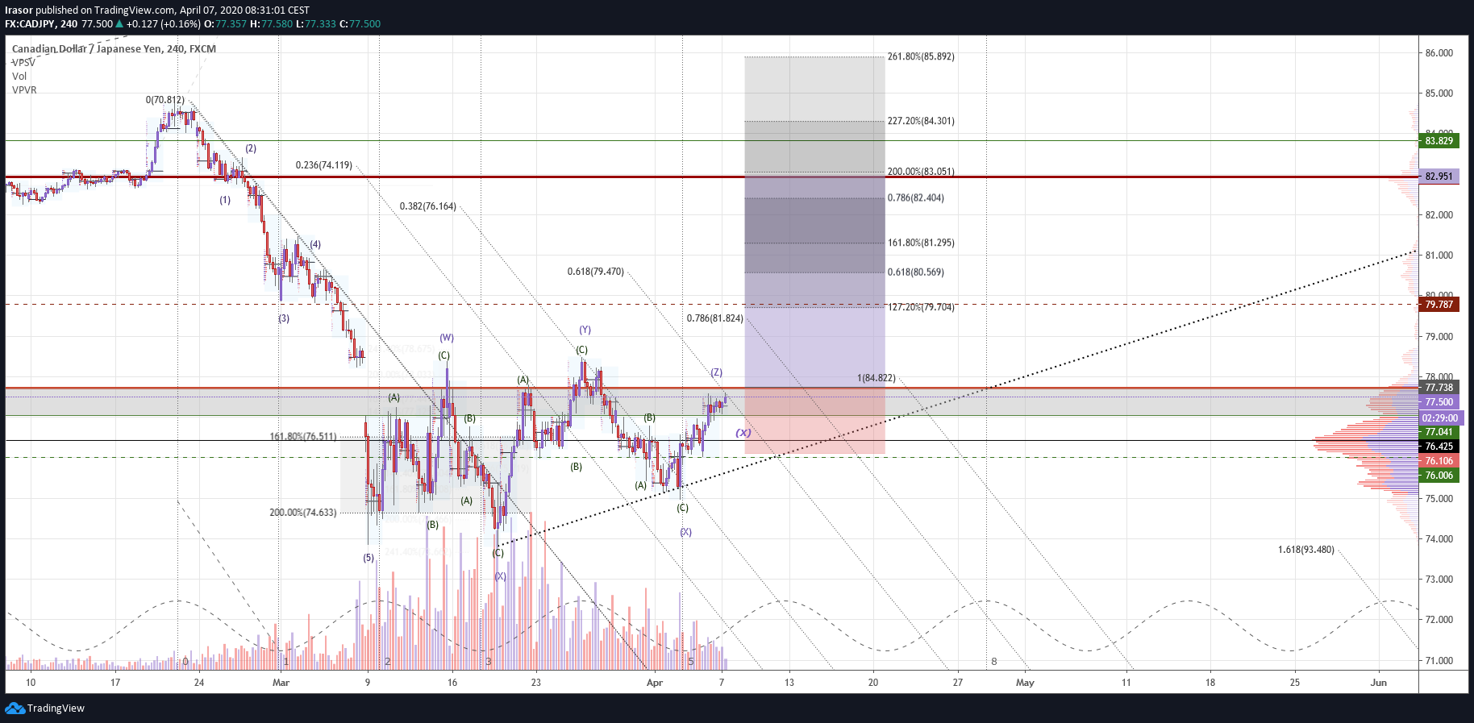
Task: Click the 1.618(93.480) channel label
Action: point(1306,551)
